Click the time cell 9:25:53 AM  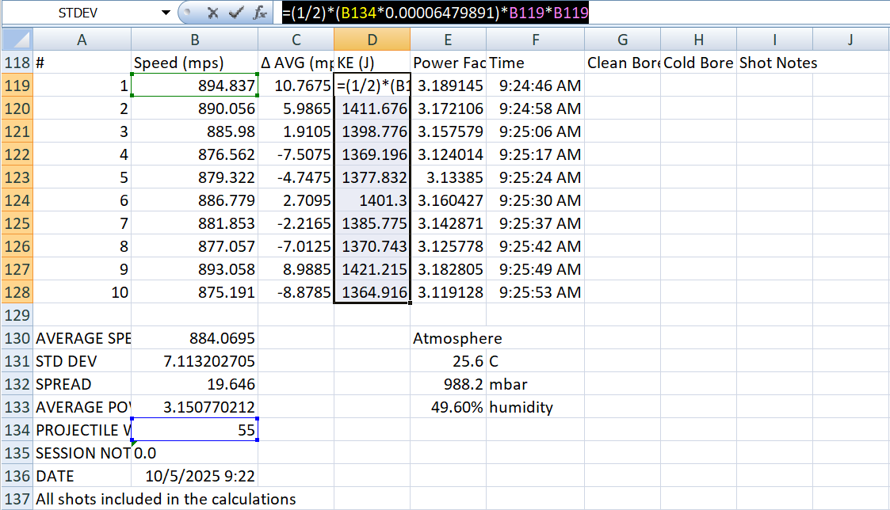535,292
